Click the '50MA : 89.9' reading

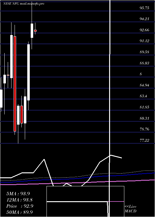click(x=19, y=212)
